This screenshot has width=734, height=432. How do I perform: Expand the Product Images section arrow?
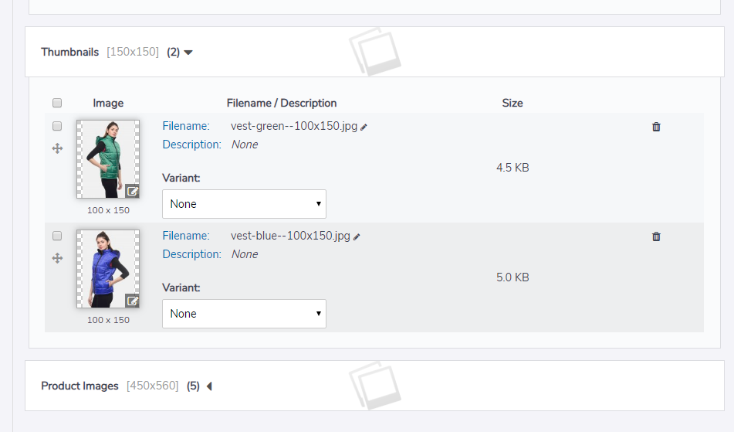coord(208,386)
